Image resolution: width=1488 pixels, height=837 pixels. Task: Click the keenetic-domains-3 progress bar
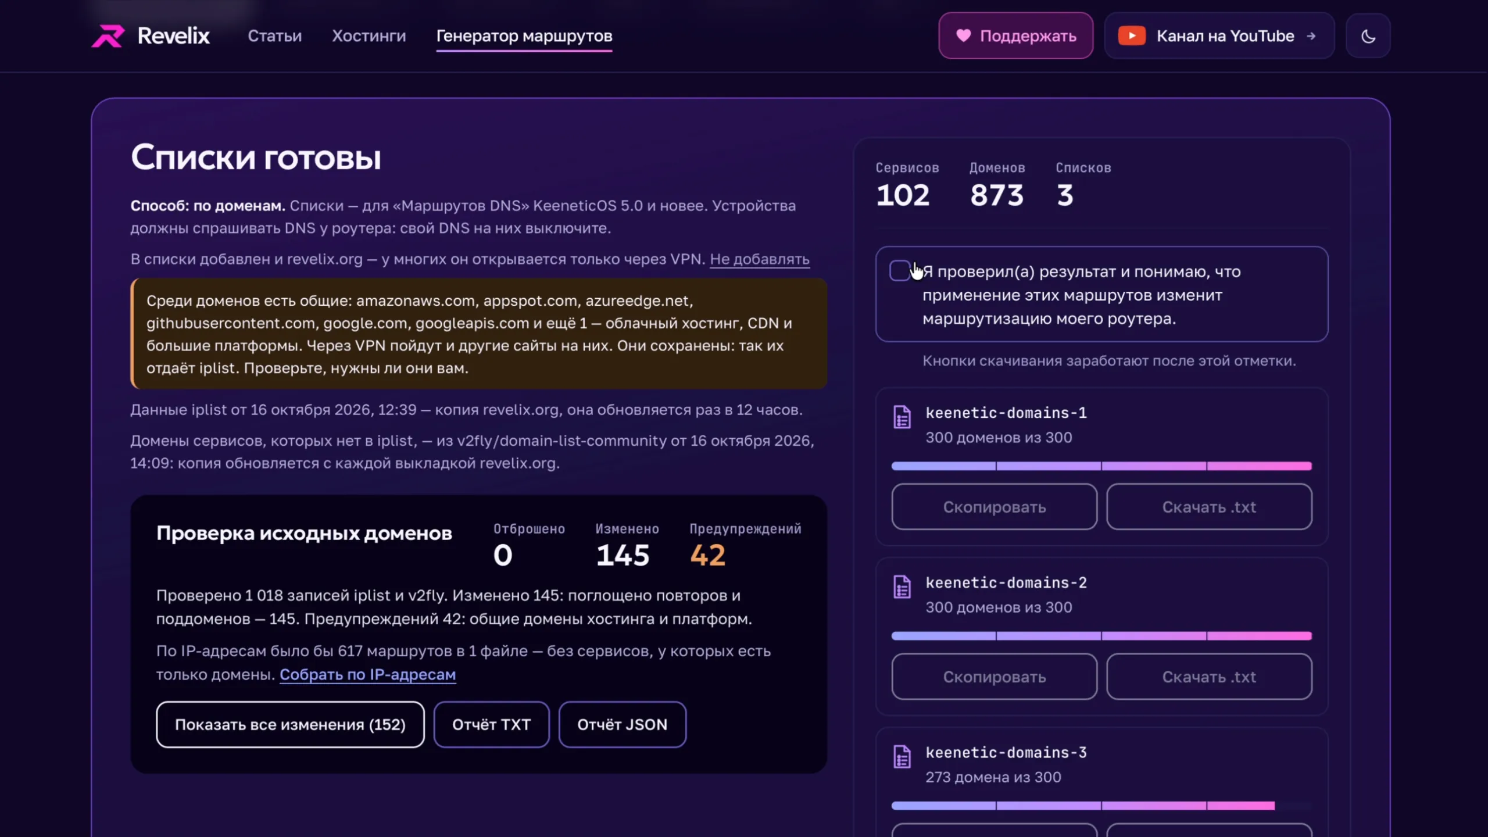point(1101,806)
